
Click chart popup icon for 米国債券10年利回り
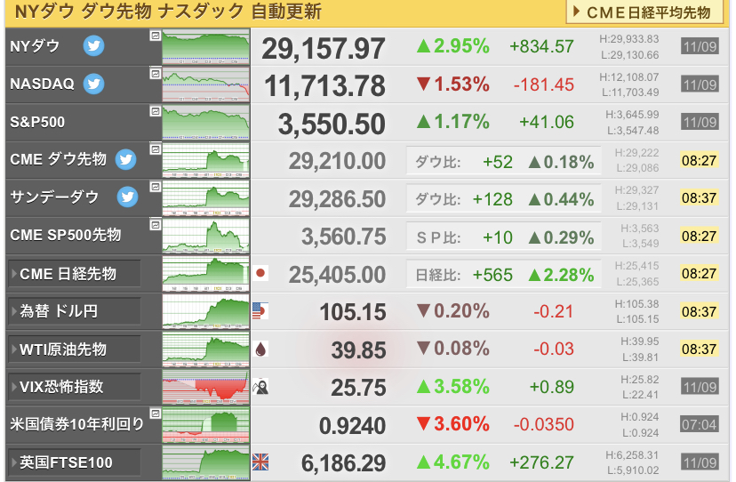[x=156, y=414]
